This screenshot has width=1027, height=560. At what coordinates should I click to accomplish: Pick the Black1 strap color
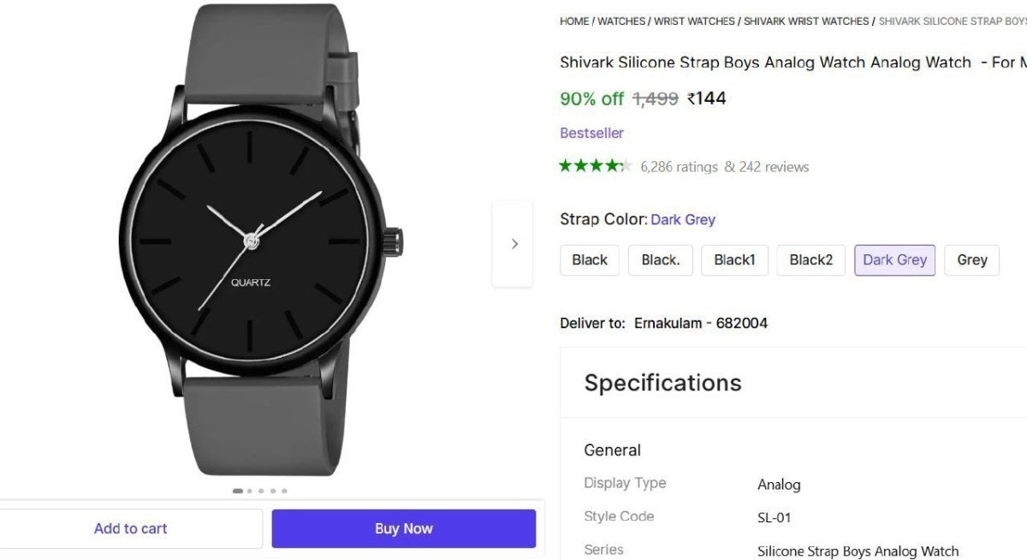[x=734, y=260]
